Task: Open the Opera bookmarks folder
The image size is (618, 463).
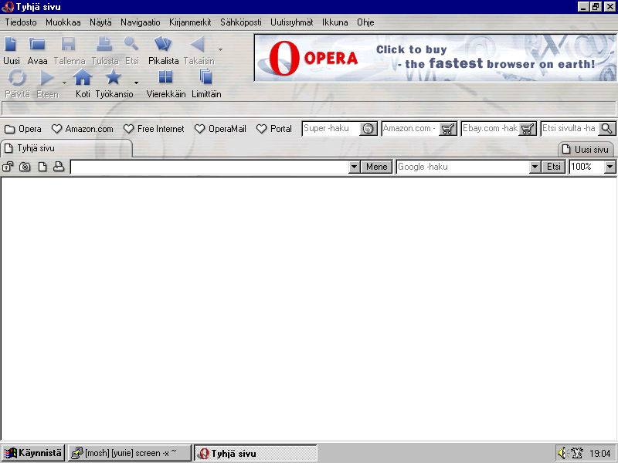Action: [23, 129]
